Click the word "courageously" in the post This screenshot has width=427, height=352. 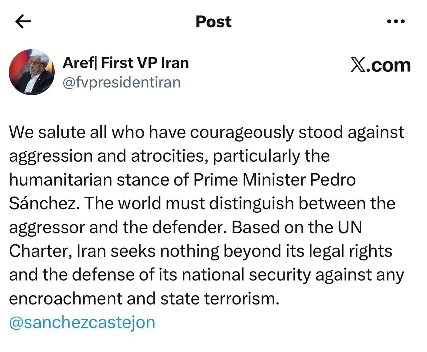[x=243, y=132]
